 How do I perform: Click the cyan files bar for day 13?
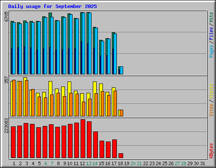[90, 43]
